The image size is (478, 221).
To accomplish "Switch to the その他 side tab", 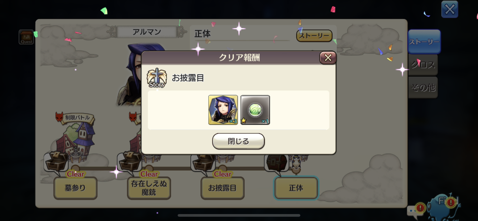I will click(x=423, y=87).
